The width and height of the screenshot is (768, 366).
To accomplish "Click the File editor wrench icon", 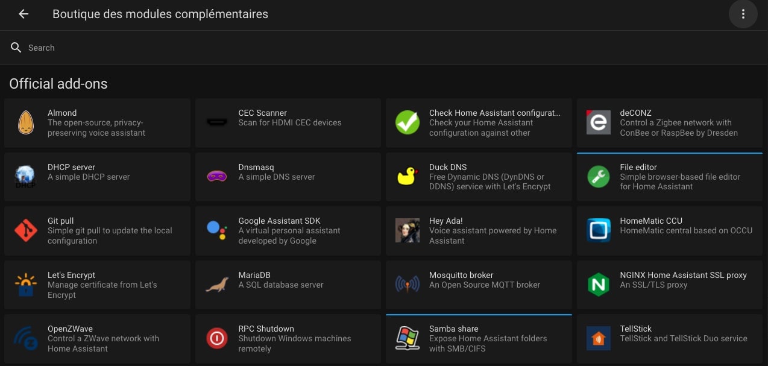I will (x=598, y=177).
